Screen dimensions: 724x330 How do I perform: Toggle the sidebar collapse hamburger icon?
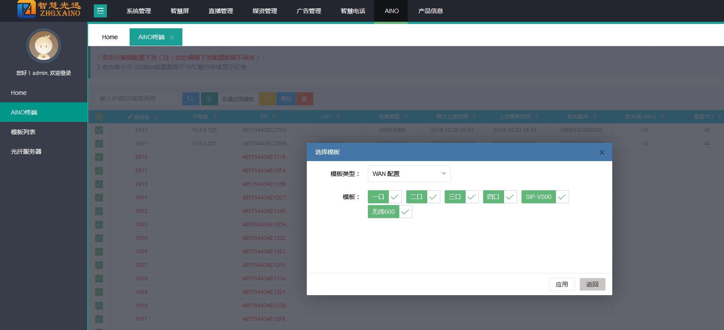(x=100, y=11)
